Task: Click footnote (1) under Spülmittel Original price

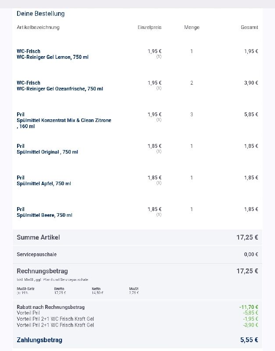Action: pos(159,151)
